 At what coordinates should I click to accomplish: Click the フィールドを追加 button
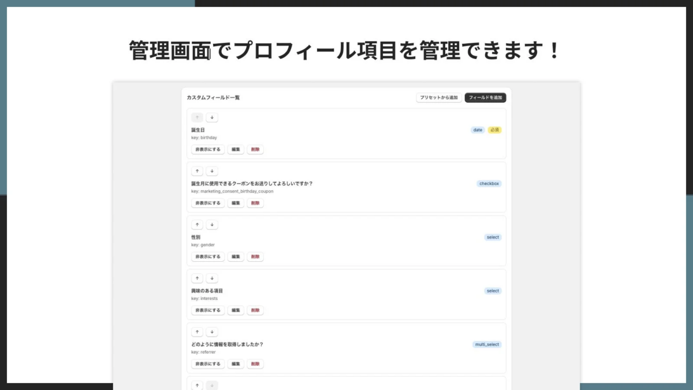485,98
